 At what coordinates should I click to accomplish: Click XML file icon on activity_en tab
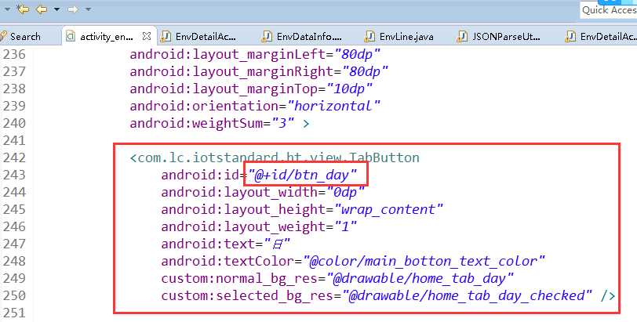click(x=71, y=36)
